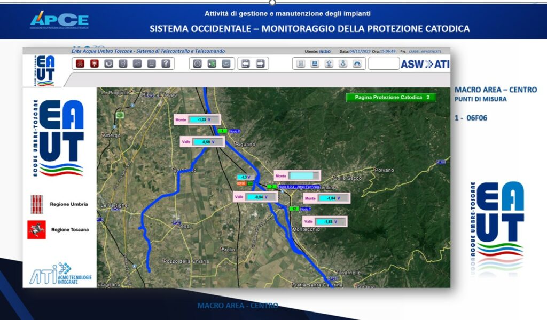Click the orange 06F06 tag on the map
This screenshot has width=547, height=320.
point(241,183)
